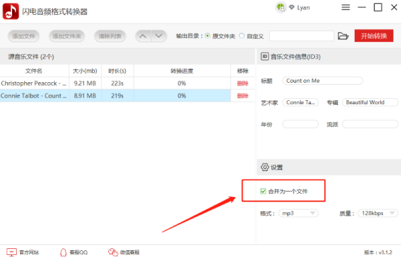The height and width of the screenshot is (259, 401).
Task: Delete the Christopher Peacock file entry
Action: (243, 83)
